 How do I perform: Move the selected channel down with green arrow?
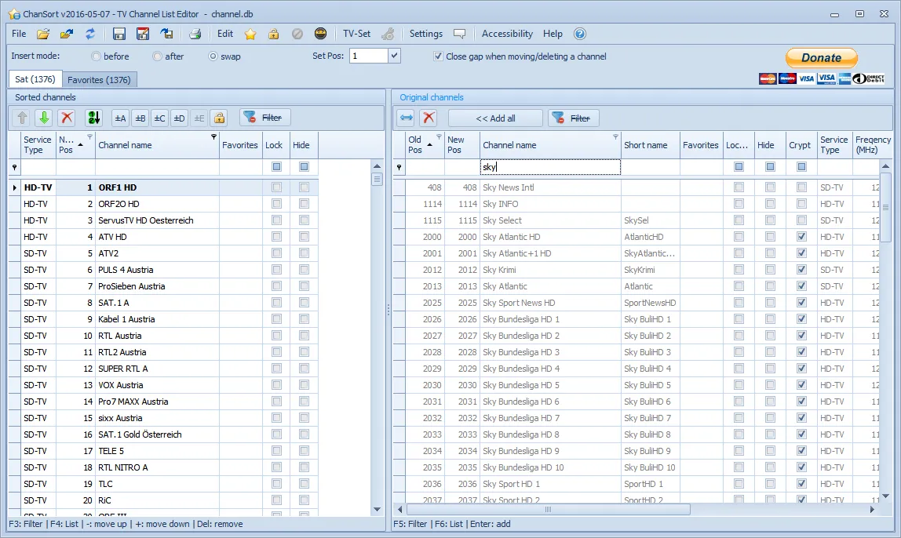click(44, 118)
